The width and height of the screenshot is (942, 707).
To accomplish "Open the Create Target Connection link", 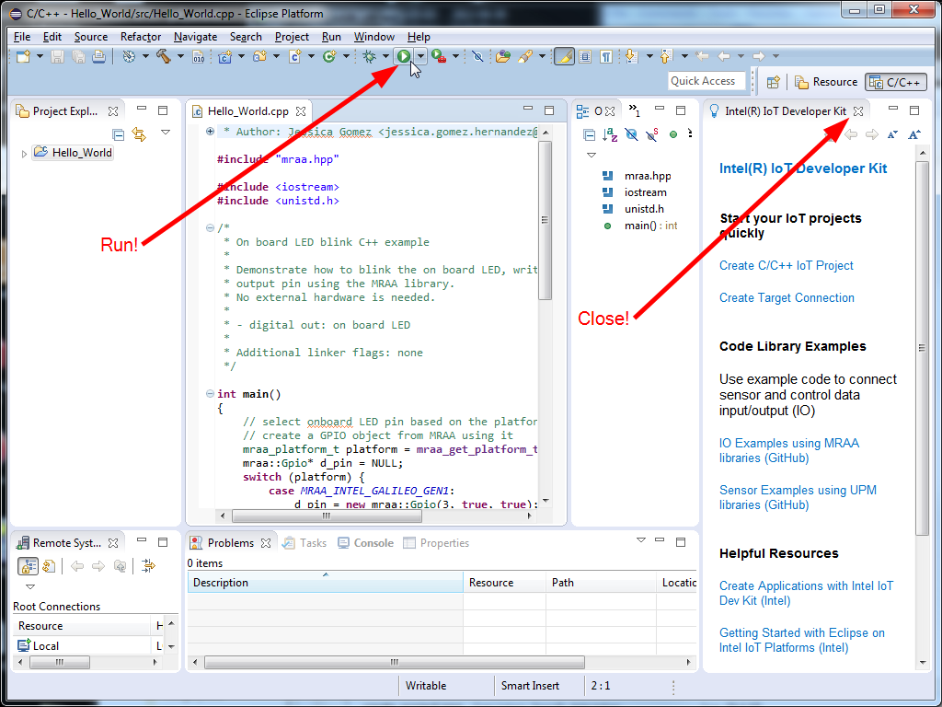I will [787, 298].
